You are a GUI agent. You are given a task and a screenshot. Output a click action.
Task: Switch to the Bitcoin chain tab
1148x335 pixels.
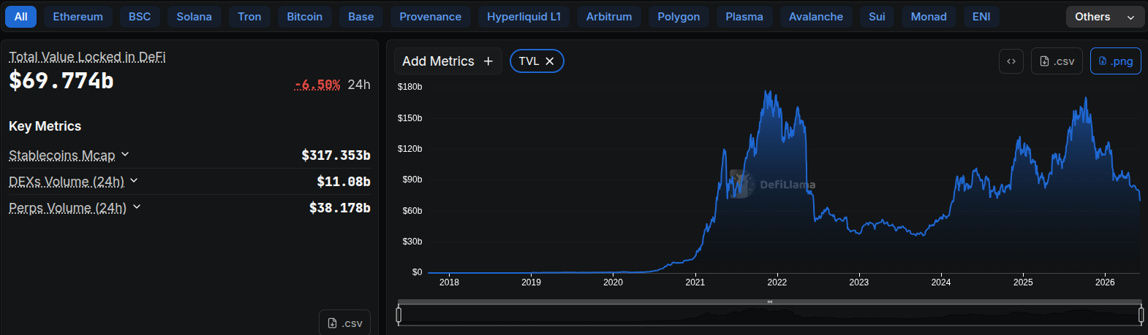click(x=304, y=17)
